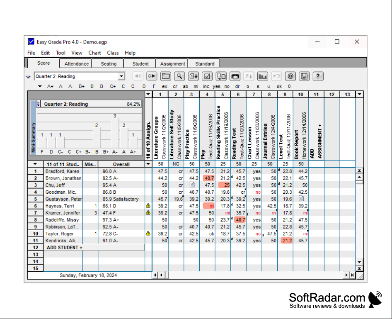
Task: Insert the 'ex' excused score shortcut
Action: coord(165,86)
